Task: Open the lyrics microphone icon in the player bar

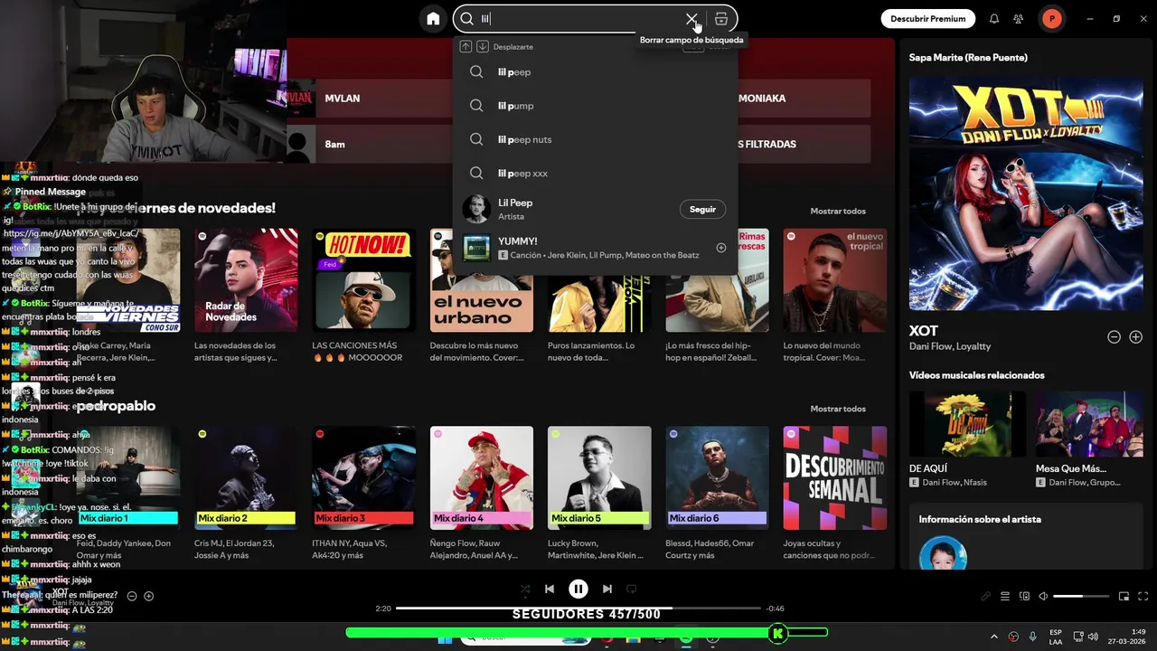Action: click(986, 597)
